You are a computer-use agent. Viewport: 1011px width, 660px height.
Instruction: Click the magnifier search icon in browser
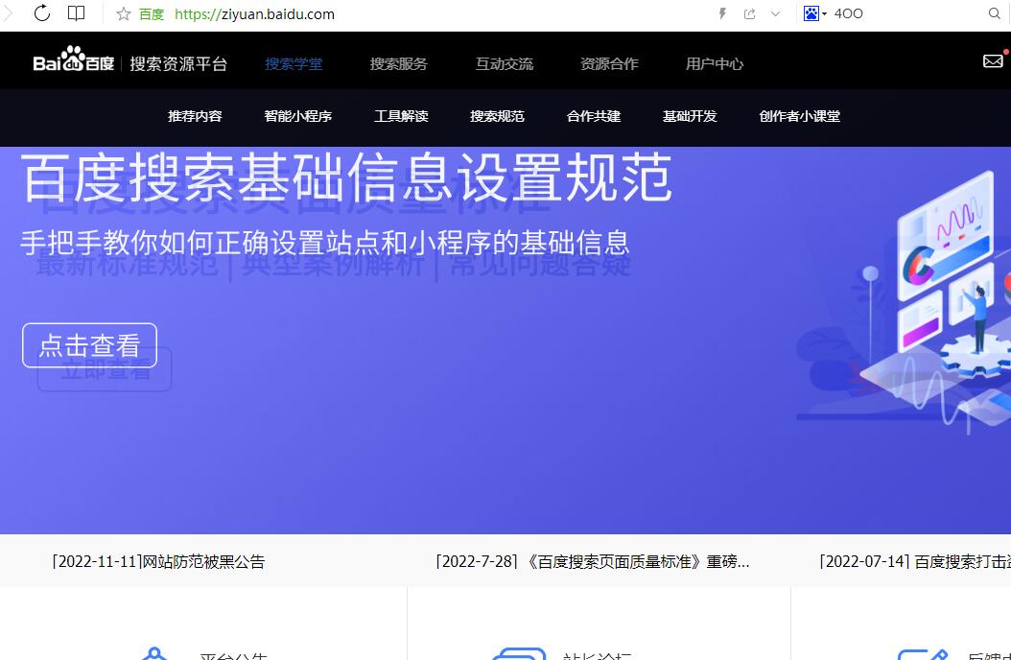995,13
